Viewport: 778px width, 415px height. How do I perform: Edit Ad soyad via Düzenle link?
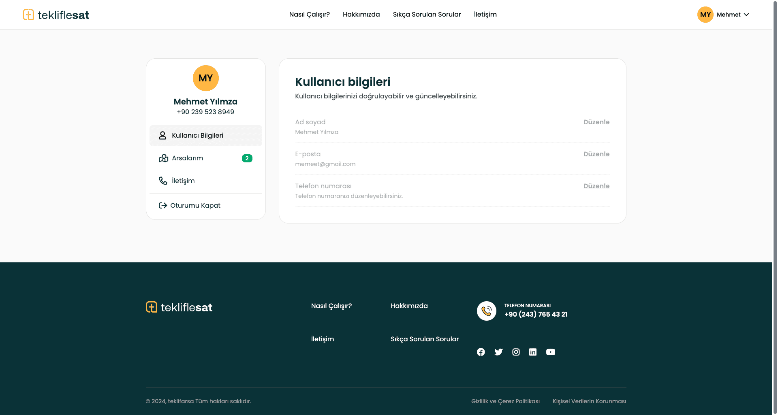tap(596, 122)
